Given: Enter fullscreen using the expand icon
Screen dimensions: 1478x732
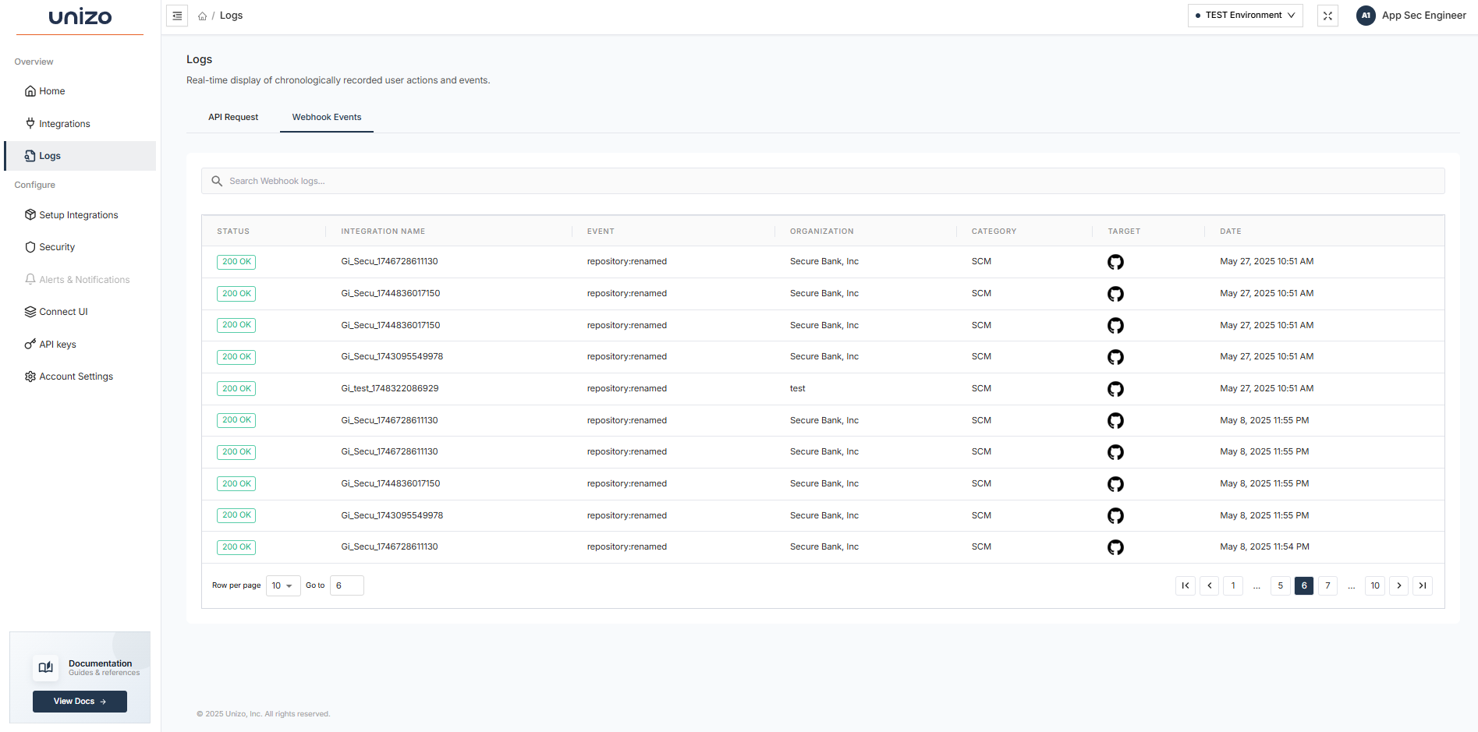Looking at the screenshot, I should (1327, 15).
